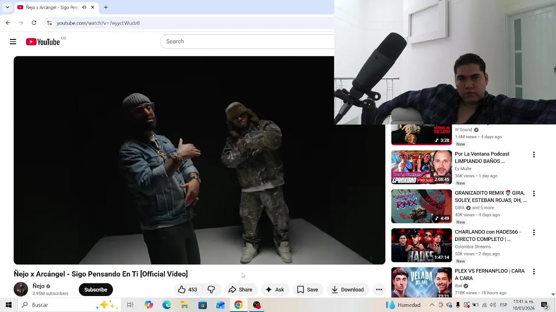The width and height of the screenshot is (556, 312).
Task: Click the video title text
Action: coord(101,274)
